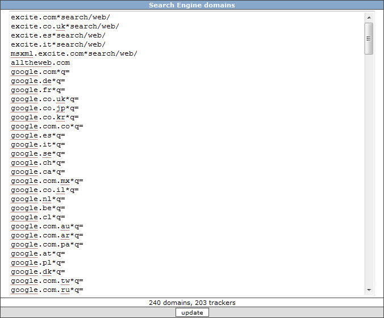Click the google.com.ru*q= line
Screen dimensions: 384x318
click(47, 290)
